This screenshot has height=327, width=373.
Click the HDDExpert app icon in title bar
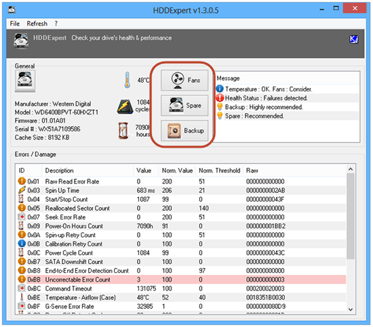coord(12,9)
